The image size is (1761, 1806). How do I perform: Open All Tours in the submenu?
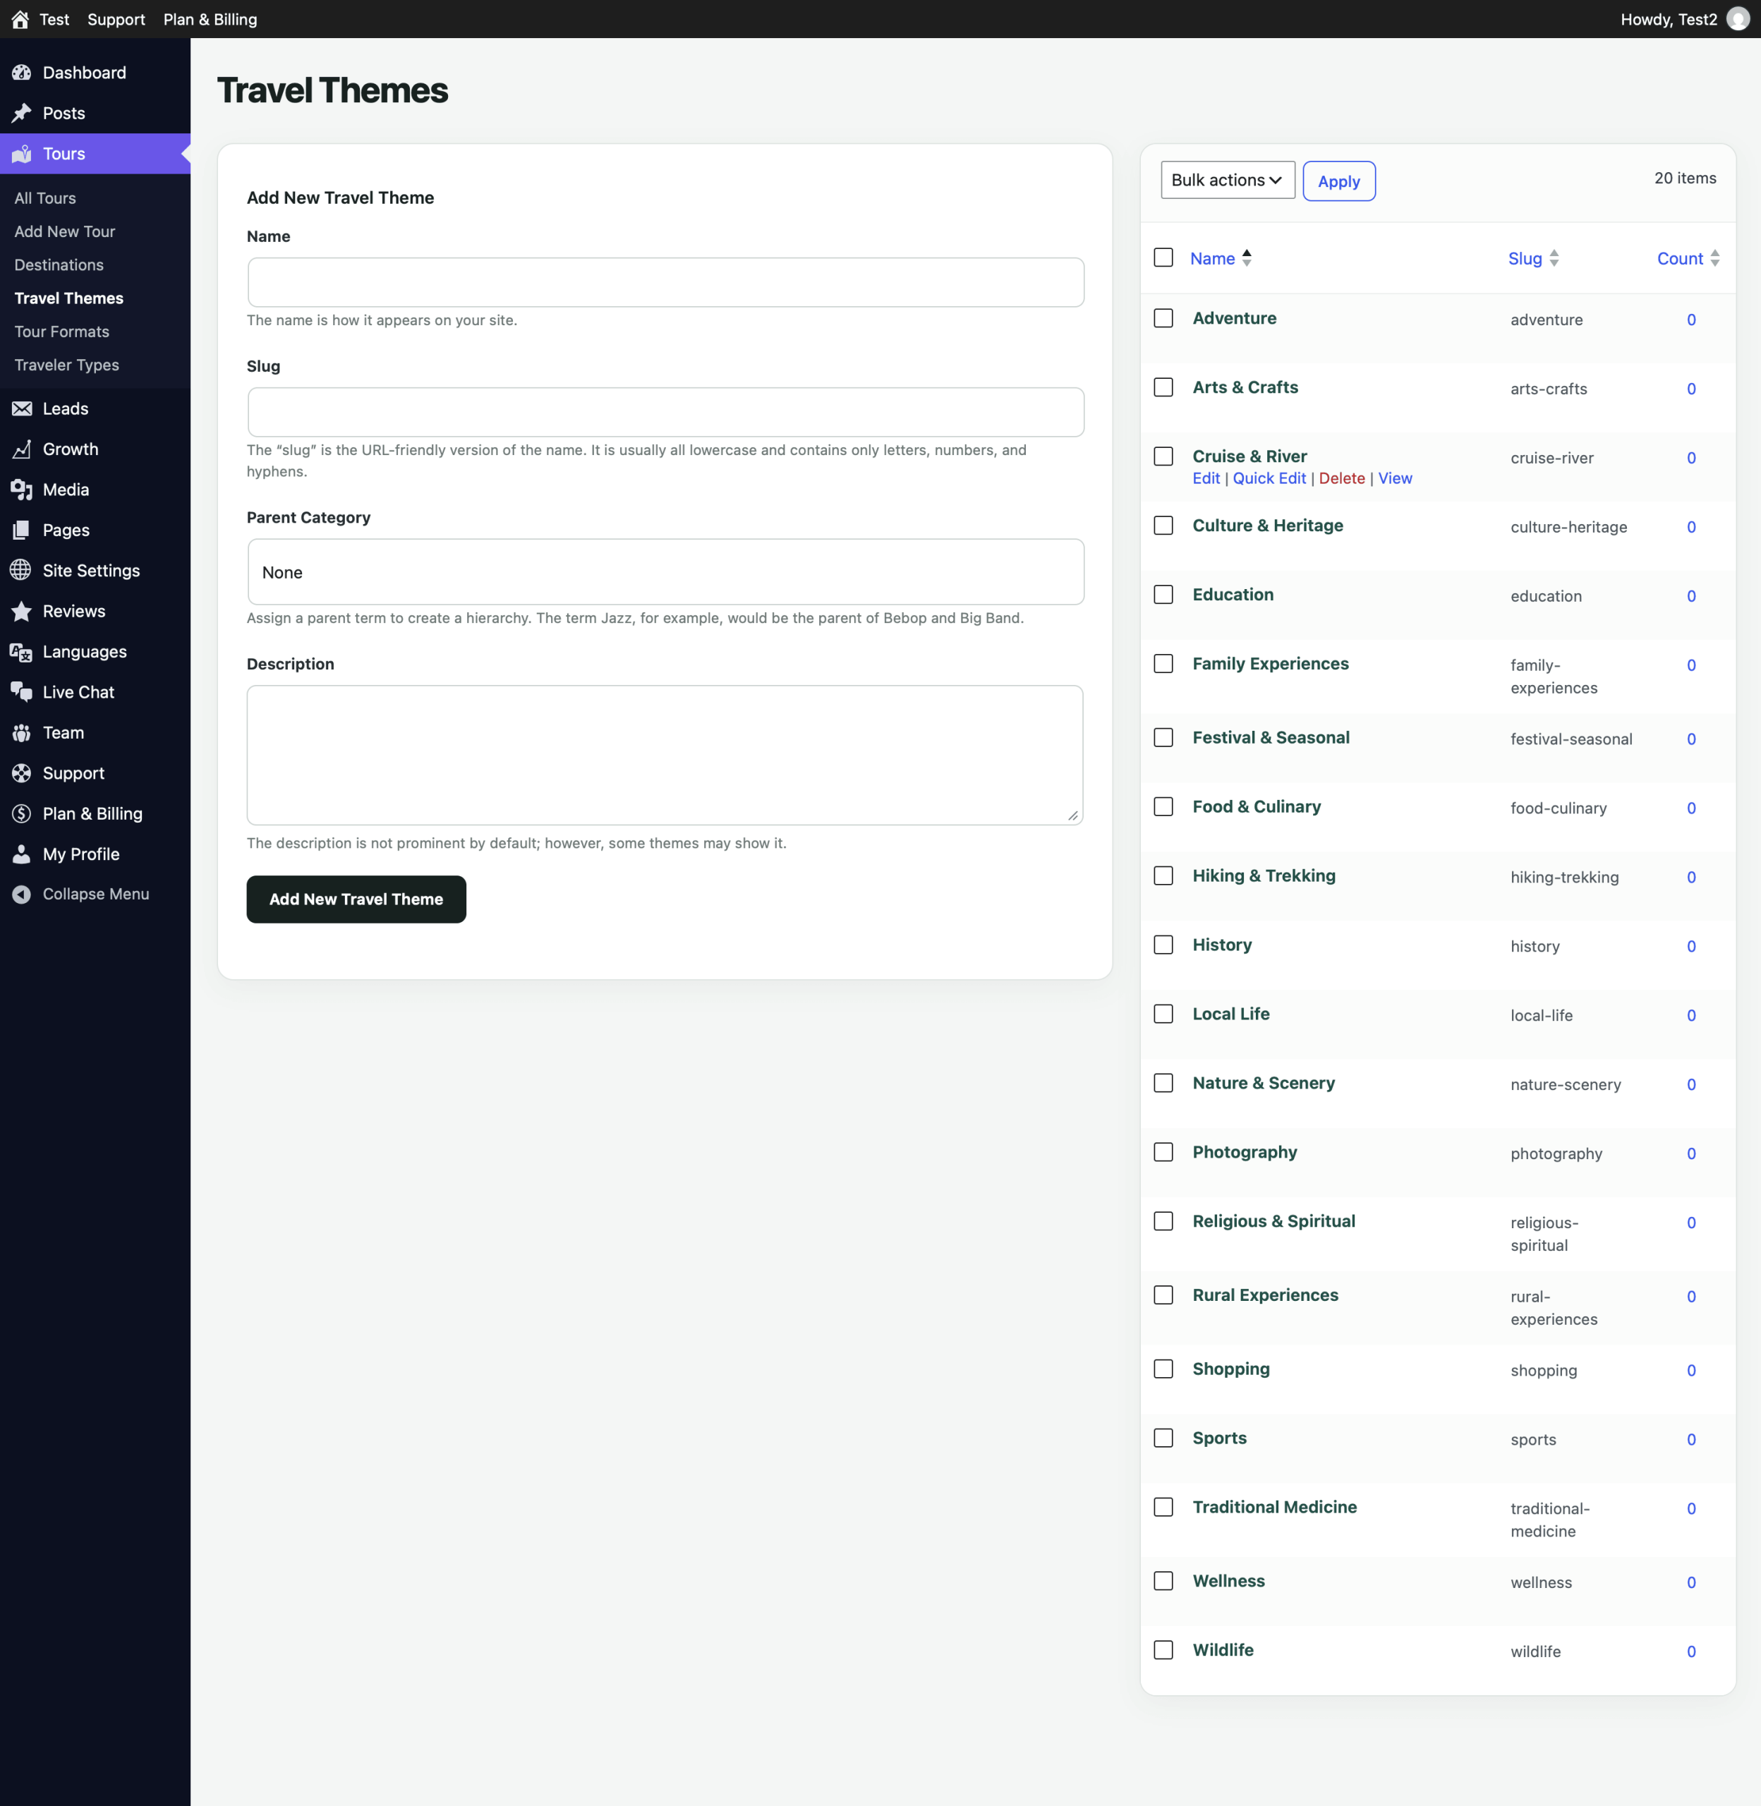(x=45, y=198)
